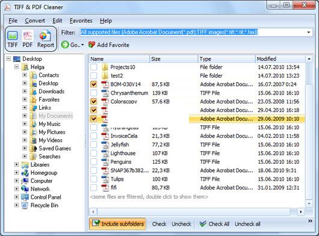Viewport: 319px width, 236px height.
Task: Click the Uncheck all button
Action: [247, 224]
